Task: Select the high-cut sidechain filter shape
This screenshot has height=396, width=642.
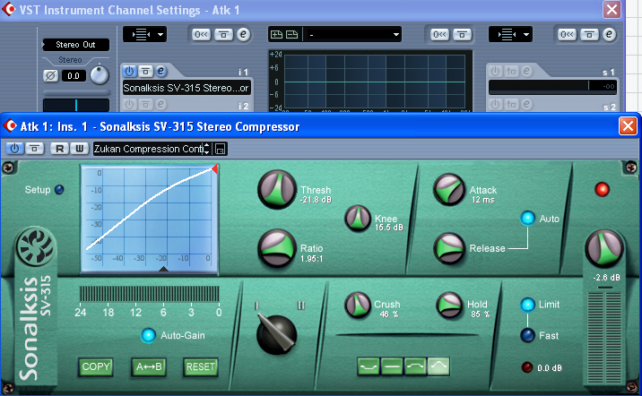Action: coord(415,366)
